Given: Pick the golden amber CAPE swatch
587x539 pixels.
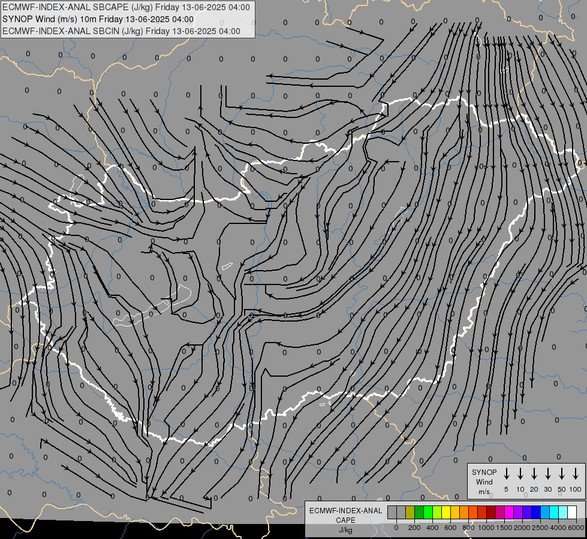Looking at the screenshot, I should (x=455, y=512).
